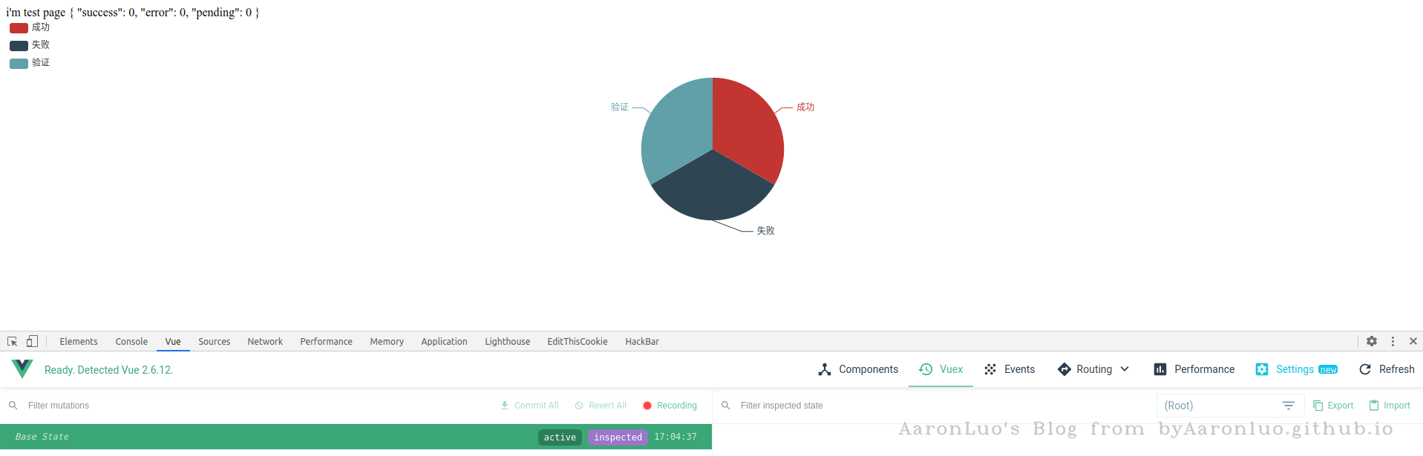This screenshot has width=1423, height=456.
Task: Open DevTools three-dot more options menu
Action: pos(1393,341)
